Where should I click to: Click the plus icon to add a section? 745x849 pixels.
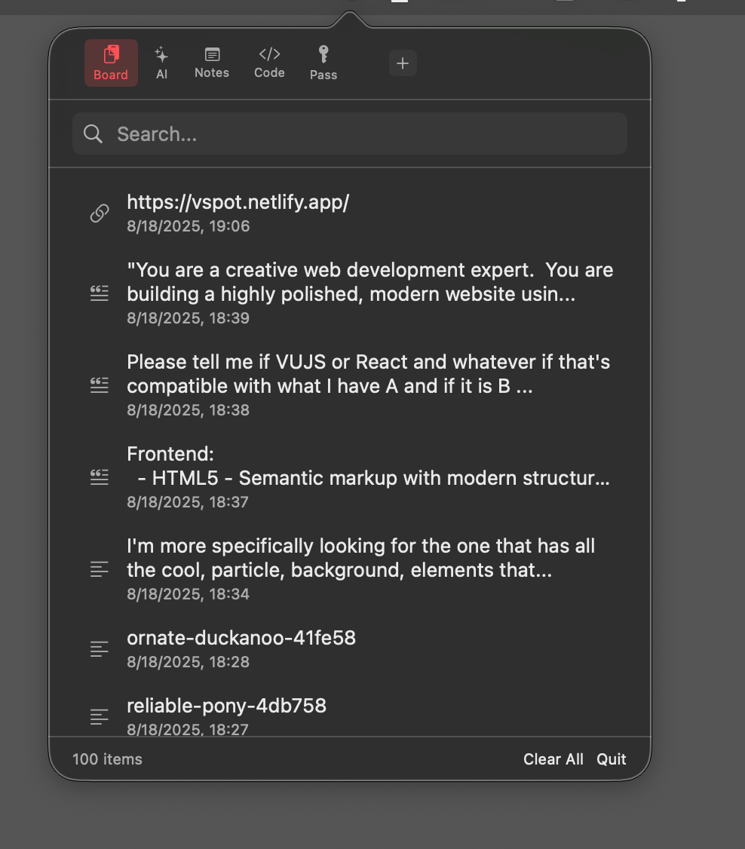(x=403, y=63)
